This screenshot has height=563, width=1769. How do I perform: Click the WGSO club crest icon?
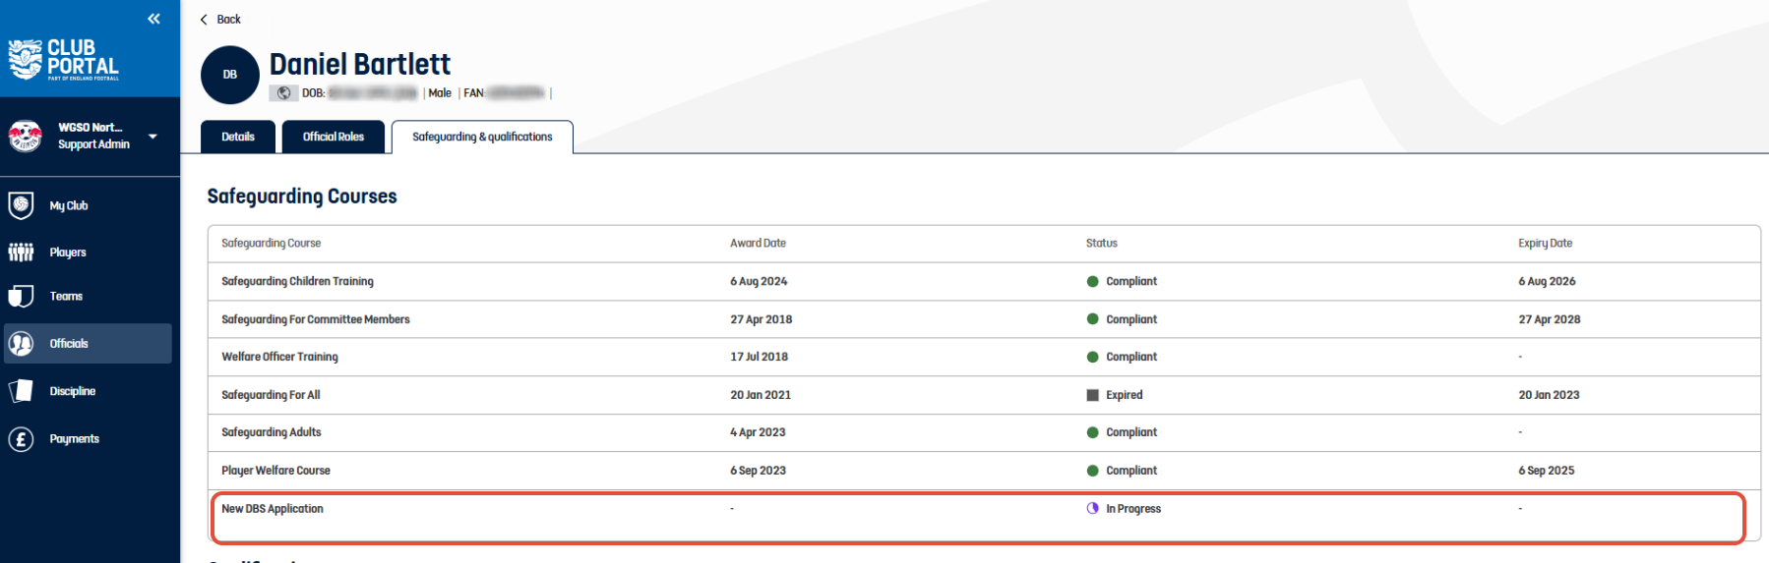(25, 136)
